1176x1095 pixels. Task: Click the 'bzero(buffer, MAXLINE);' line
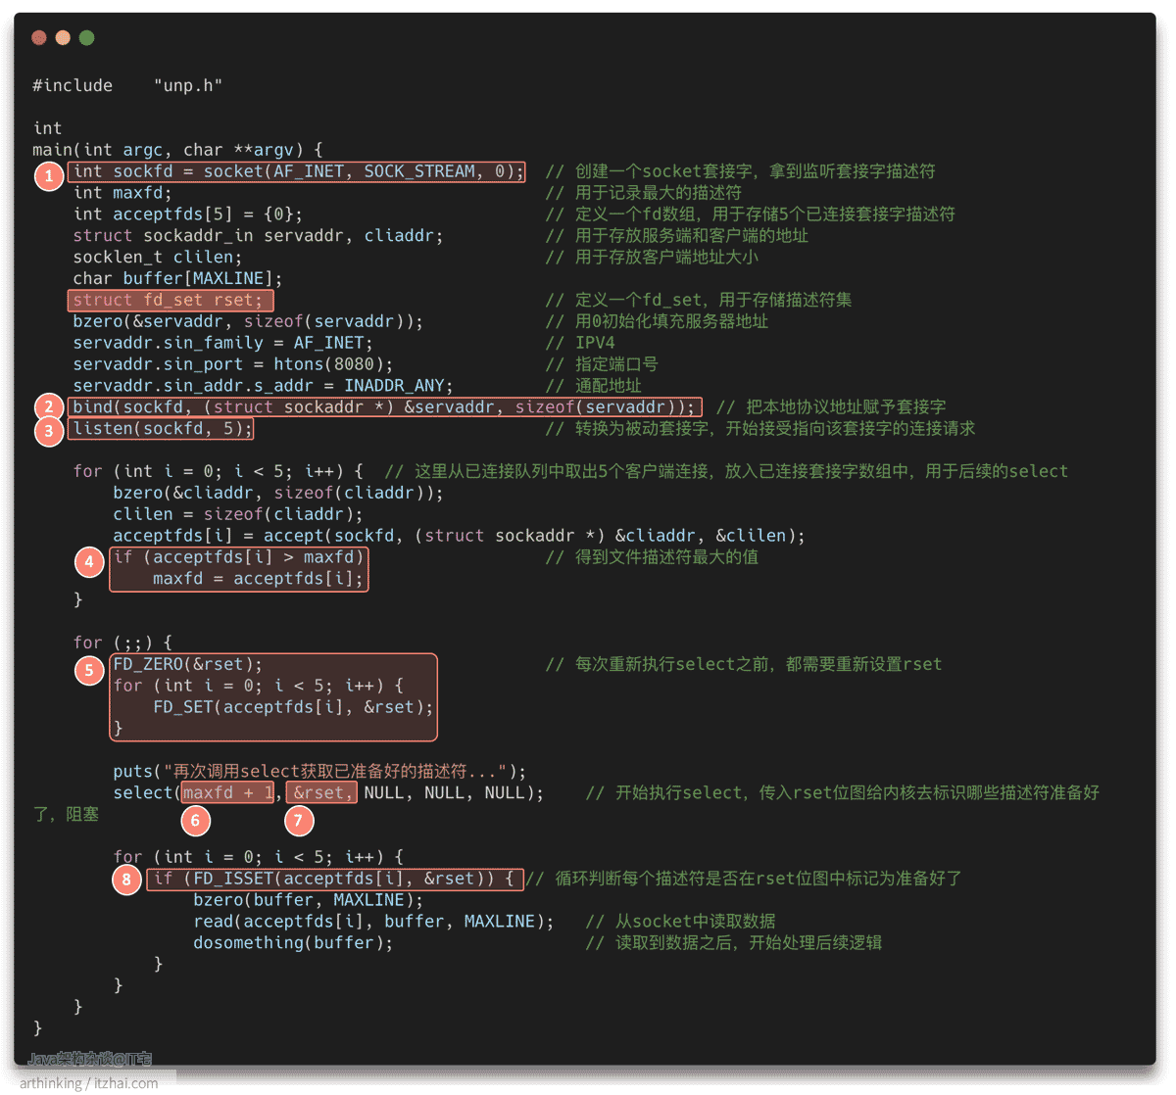pos(309,900)
